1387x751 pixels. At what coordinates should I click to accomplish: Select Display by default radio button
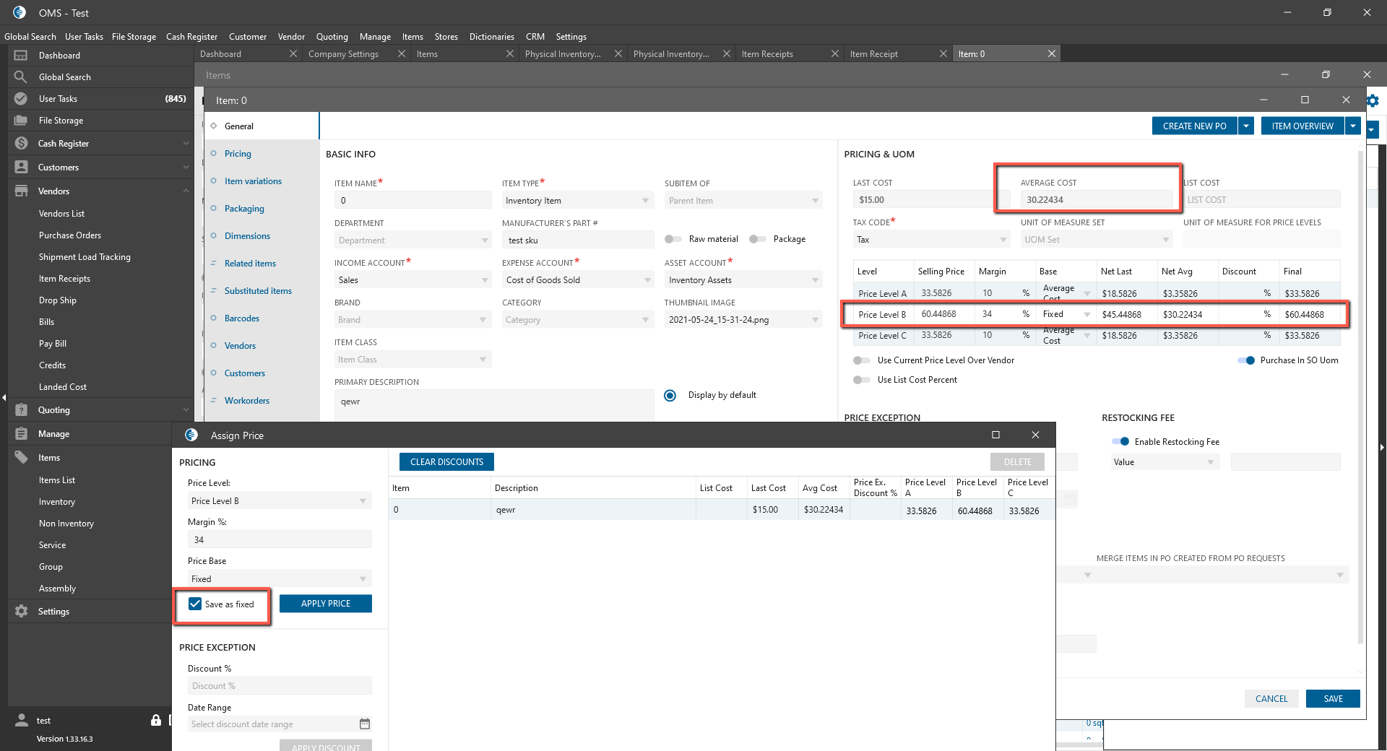(x=670, y=396)
